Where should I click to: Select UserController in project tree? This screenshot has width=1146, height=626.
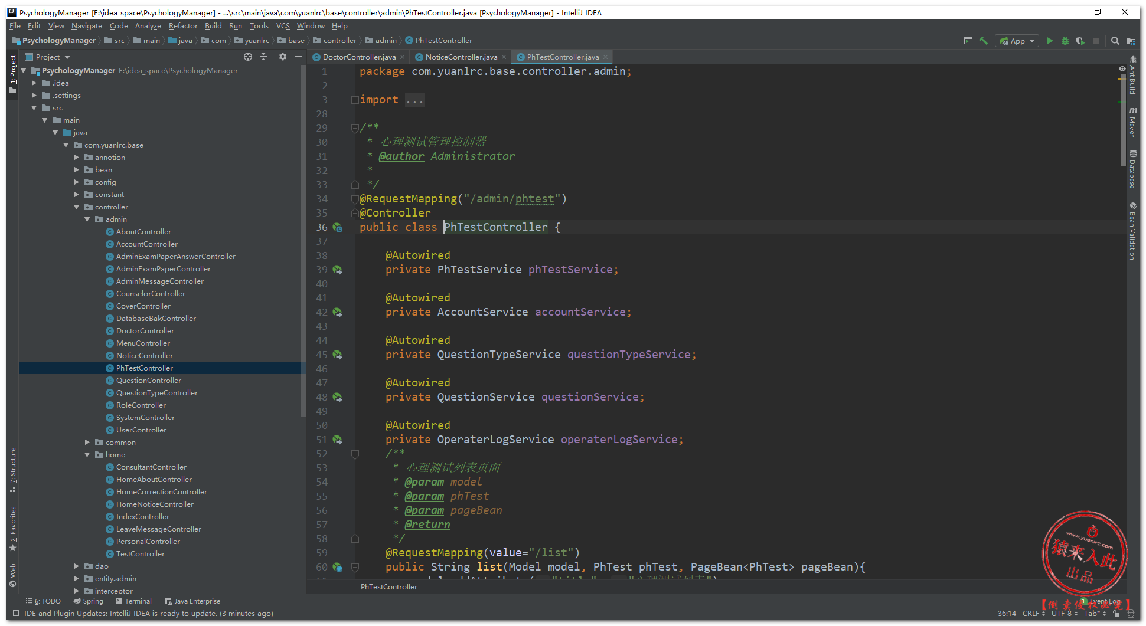(x=141, y=430)
